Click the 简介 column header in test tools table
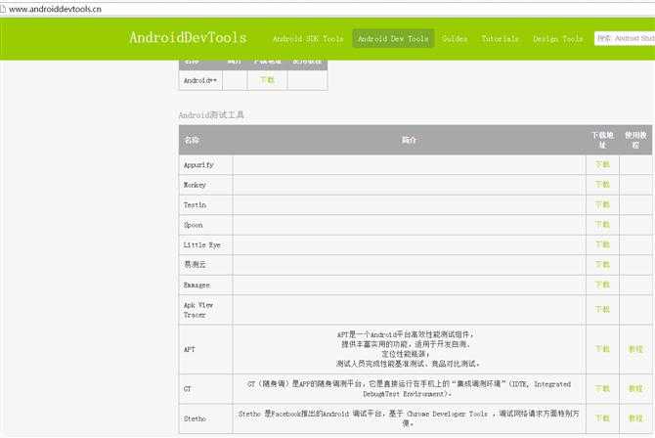This screenshot has width=655, height=438. (x=409, y=140)
